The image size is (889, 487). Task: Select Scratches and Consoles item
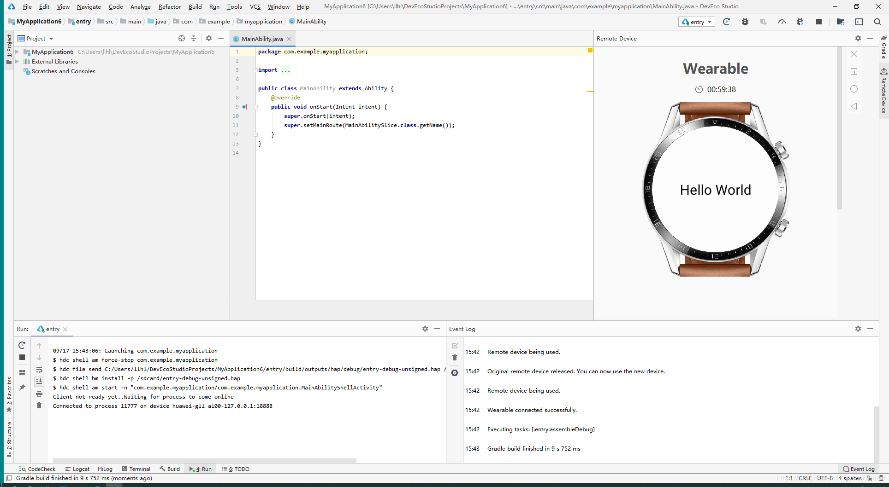click(63, 71)
